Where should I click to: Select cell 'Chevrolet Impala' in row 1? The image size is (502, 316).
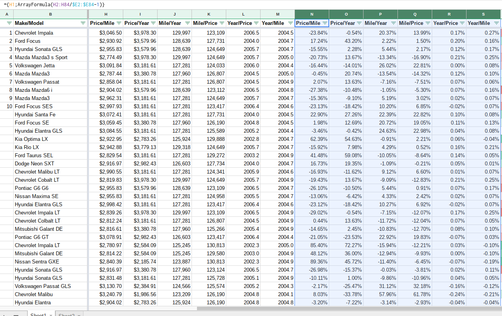point(51,33)
